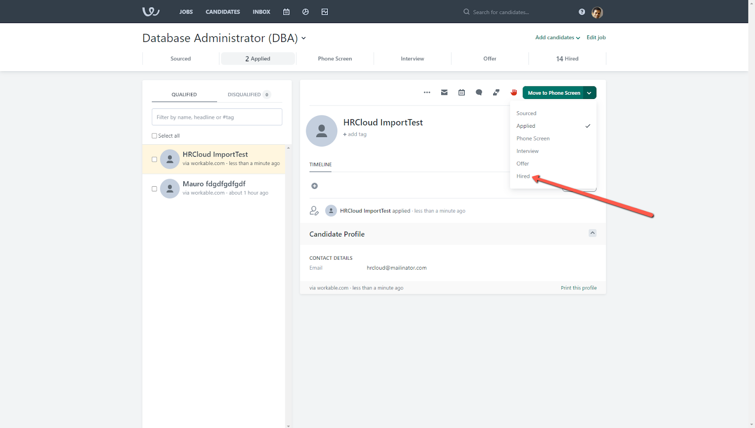Click the magnifier icon in the candidate search
Image resolution: width=755 pixels, height=428 pixels.
coord(467,12)
